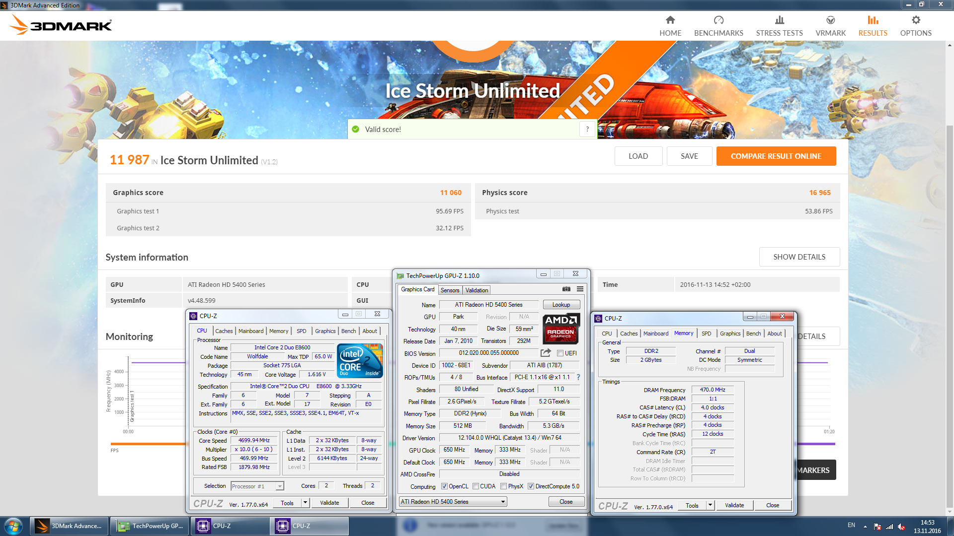Open Caches tab in left CPU-Z window
This screenshot has width=954, height=536.
point(224,331)
